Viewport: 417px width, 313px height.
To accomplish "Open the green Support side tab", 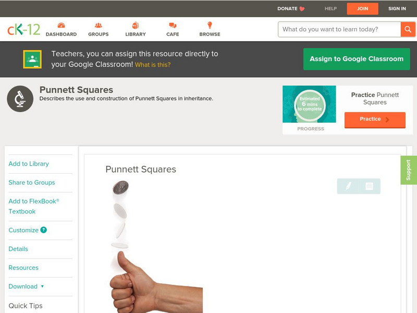I will click(408, 170).
